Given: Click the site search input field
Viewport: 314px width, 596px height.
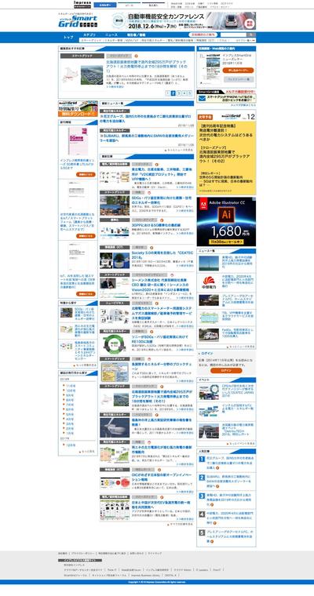Looking at the screenshot, I should [x=232, y=35].
